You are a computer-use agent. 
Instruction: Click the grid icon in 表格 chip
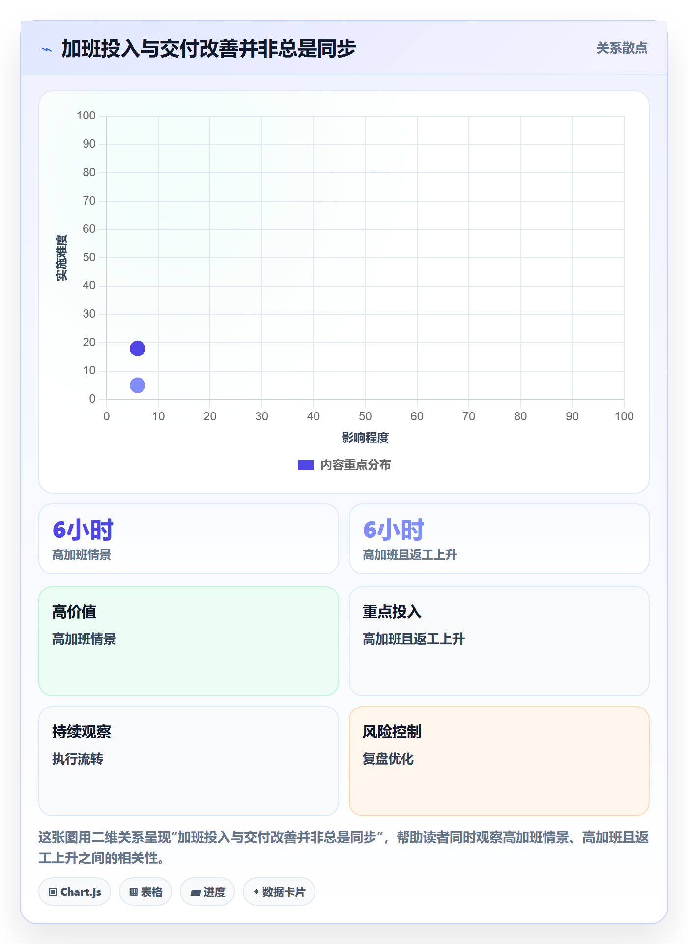(133, 892)
